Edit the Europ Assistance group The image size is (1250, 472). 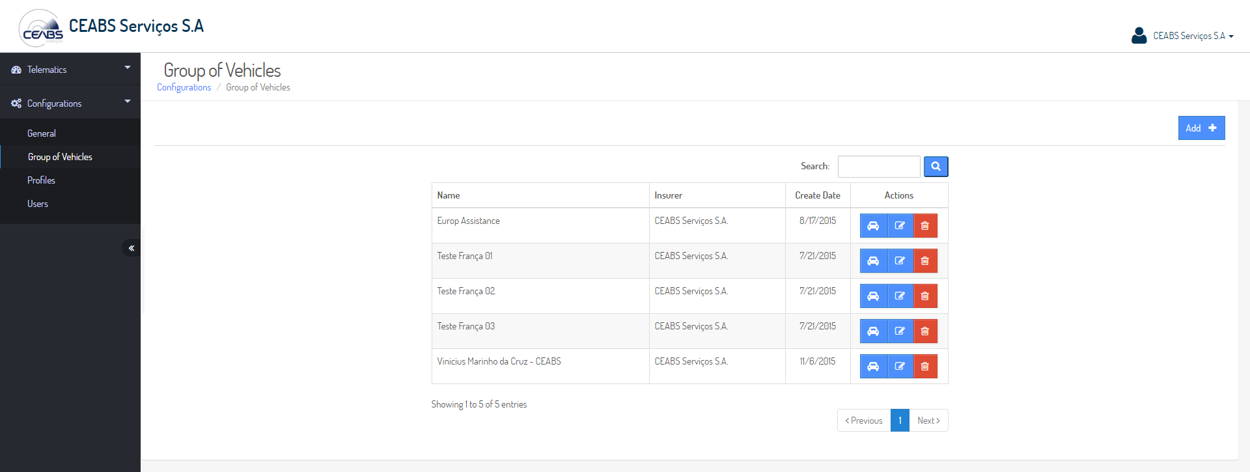(x=900, y=226)
